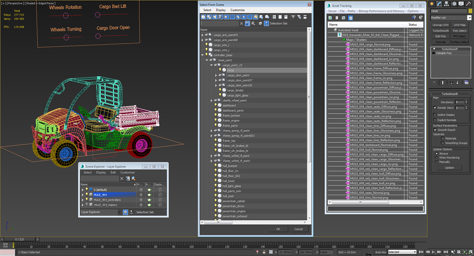Click Go to Start playback icon
Image resolution: width=474 pixels, height=256 pixels.
[x=421, y=252]
